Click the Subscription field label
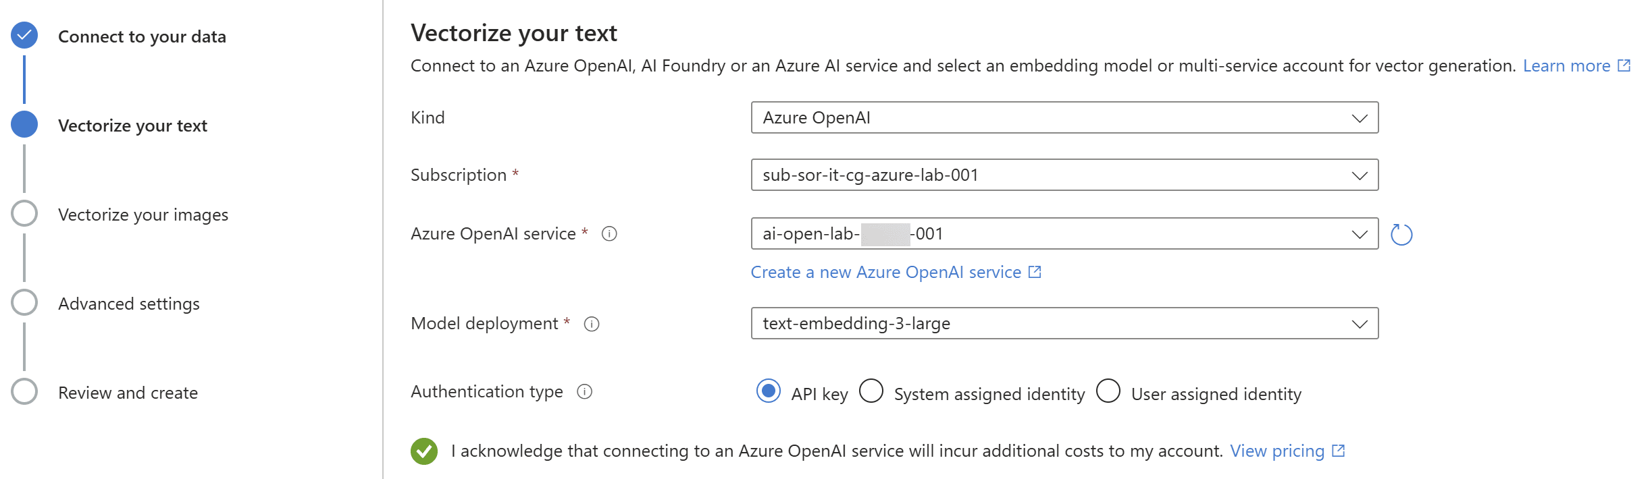 459,175
